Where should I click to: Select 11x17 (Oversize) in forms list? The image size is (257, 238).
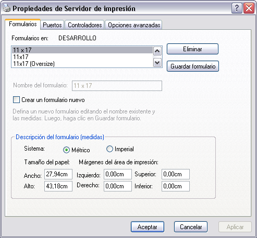click(x=82, y=64)
